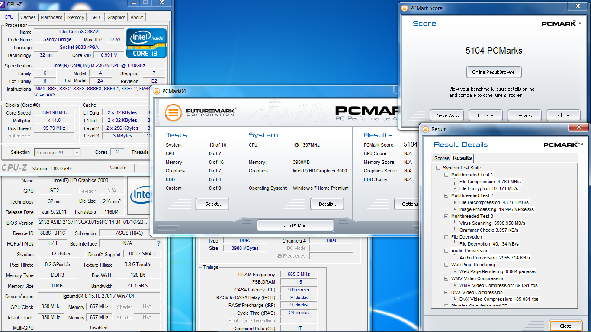Click the DivX Video Compression: 105.081 fps row
Screen dimensions: 591x332
tap(499, 299)
